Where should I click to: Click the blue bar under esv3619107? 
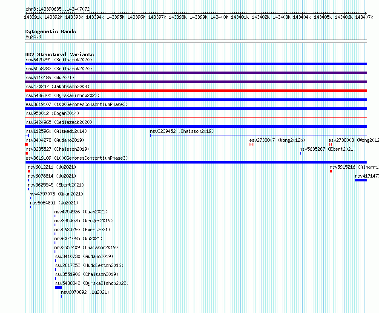click(196, 109)
